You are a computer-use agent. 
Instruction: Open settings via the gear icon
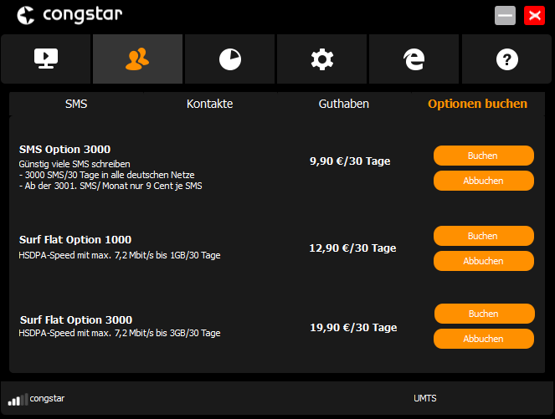pos(321,59)
